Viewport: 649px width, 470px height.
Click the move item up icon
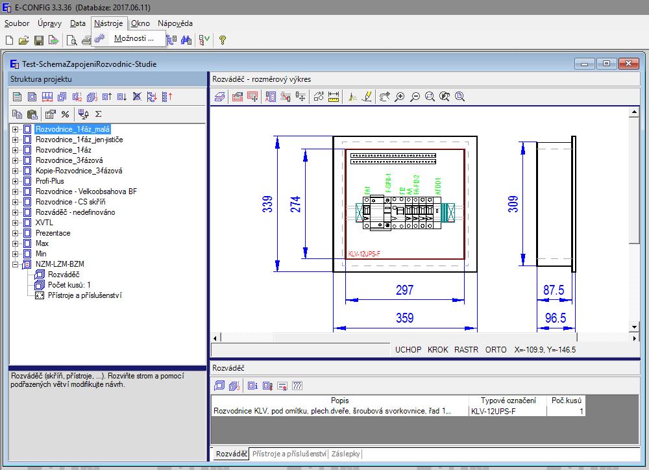tap(107, 97)
